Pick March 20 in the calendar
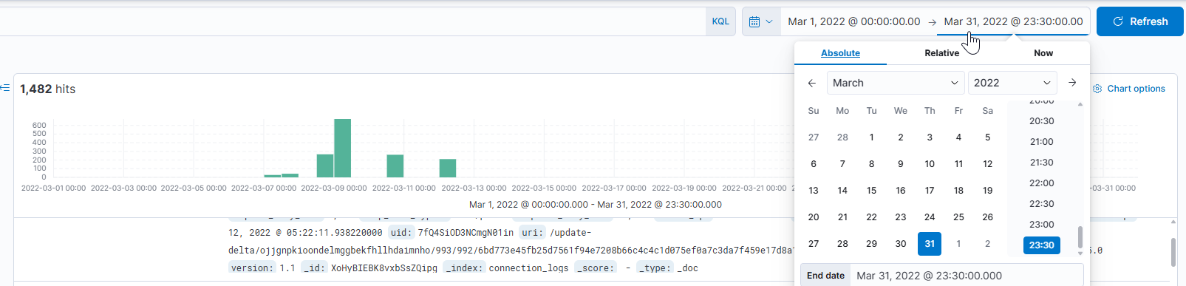Screen dimensions: 1186x286 pos(814,217)
